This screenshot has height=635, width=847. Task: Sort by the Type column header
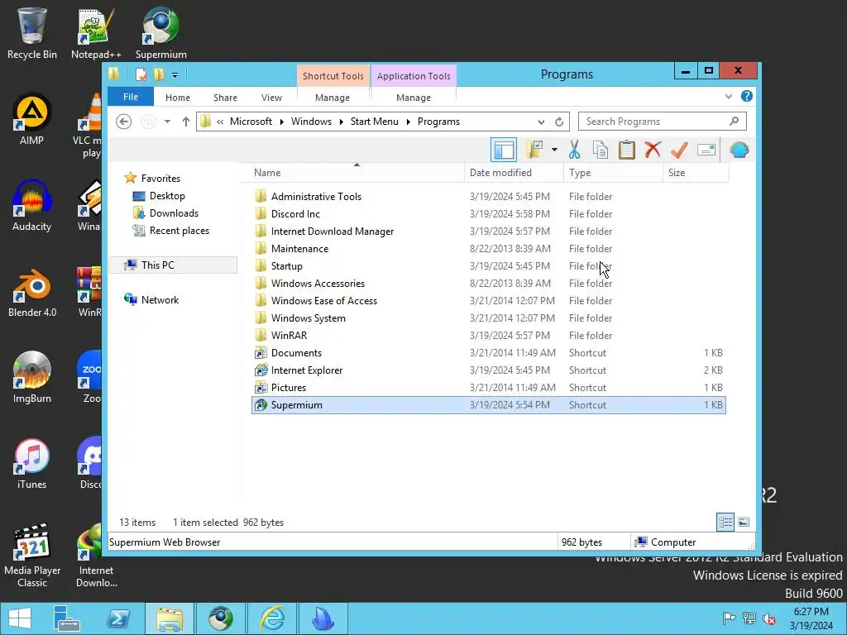coord(613,173)
